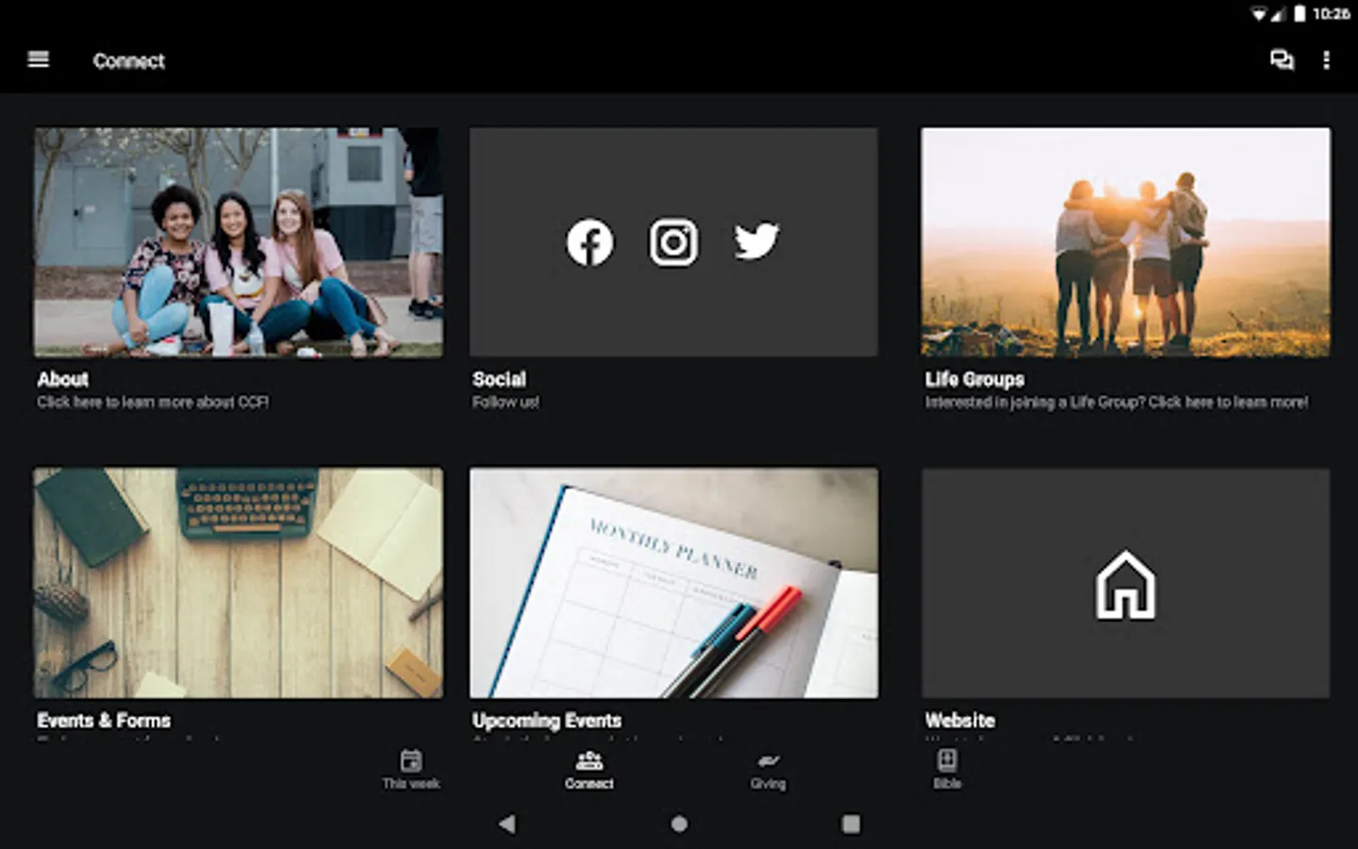The width and height of the screenshot is (1358, 849).
Task: Switch to the This week tab
Action: click(411, 769)
